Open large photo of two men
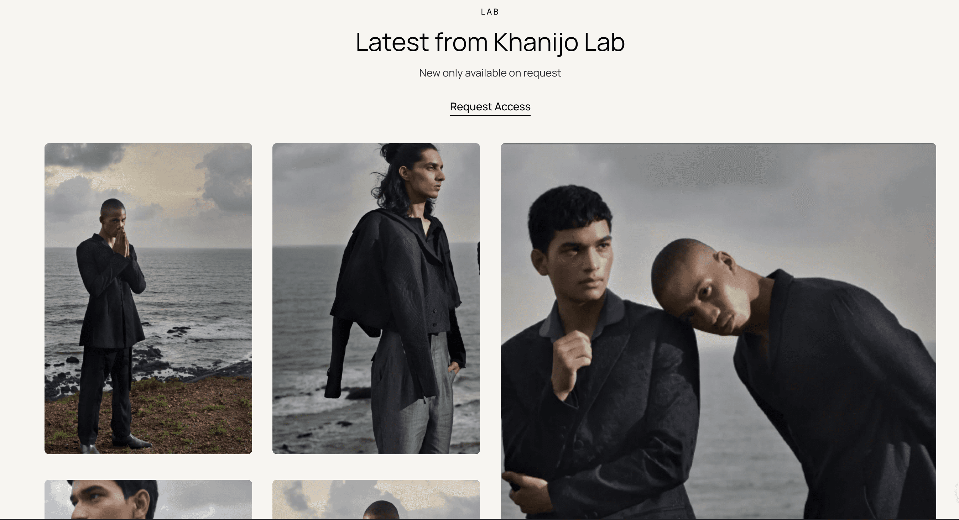 pyautogui.click(x=718, y=331)
